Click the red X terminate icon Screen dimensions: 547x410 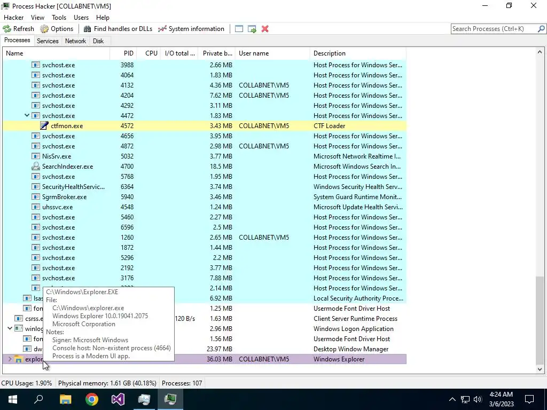point(265,29)
